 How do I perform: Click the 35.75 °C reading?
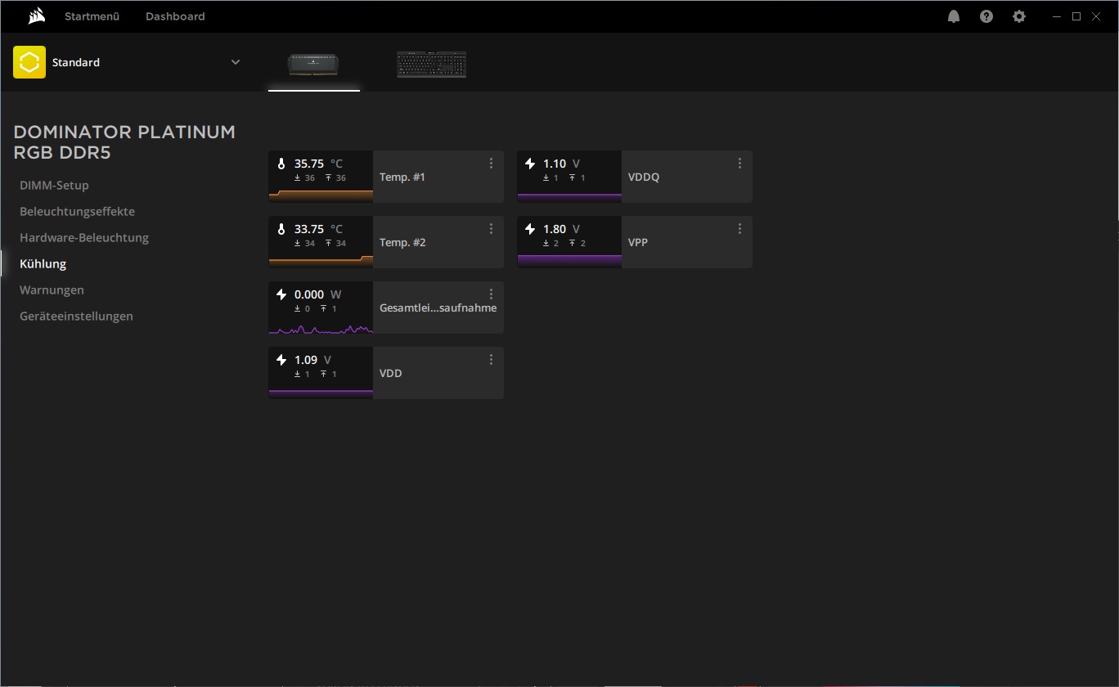[x=318, y=164]
